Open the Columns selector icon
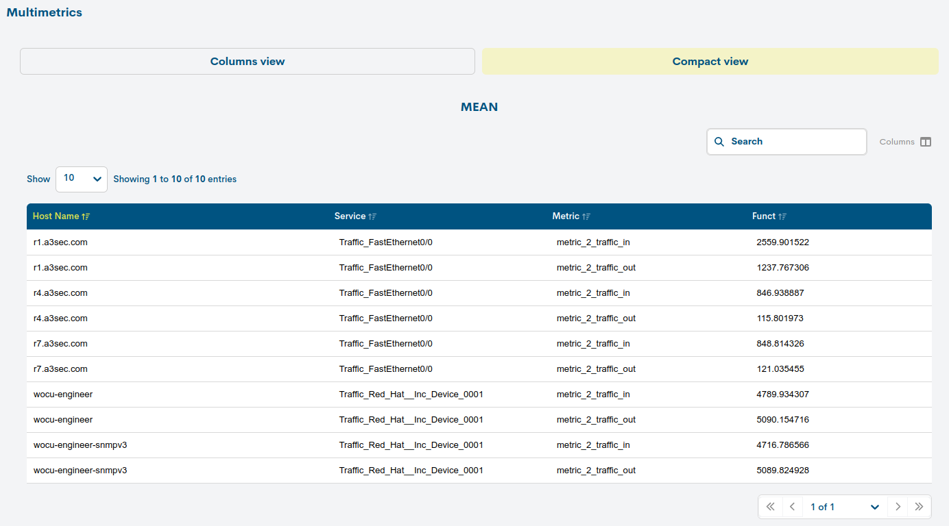Screen dimensions: 949x526 [926, 142]
